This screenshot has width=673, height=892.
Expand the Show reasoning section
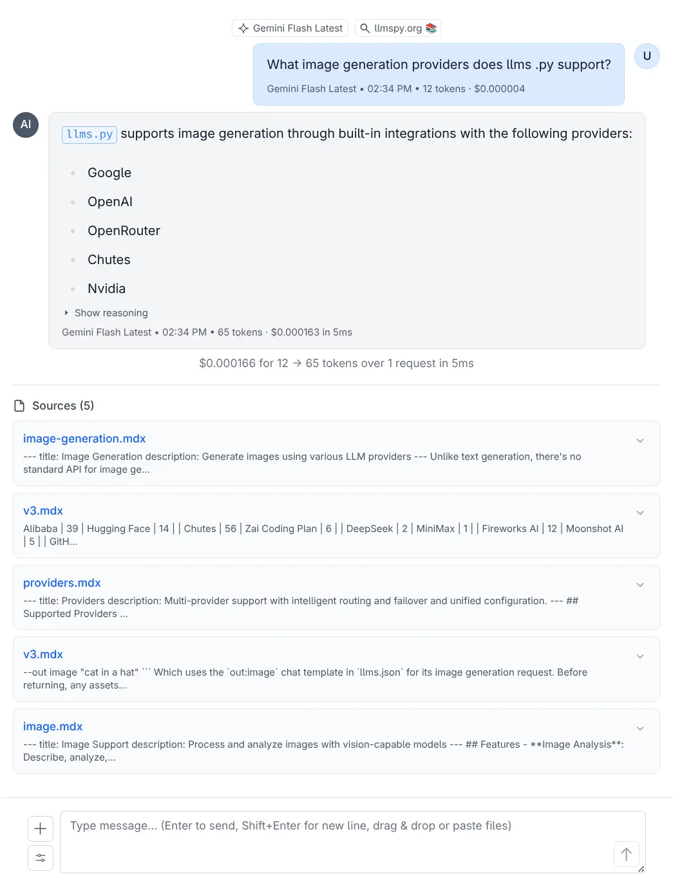click(106, 312)
